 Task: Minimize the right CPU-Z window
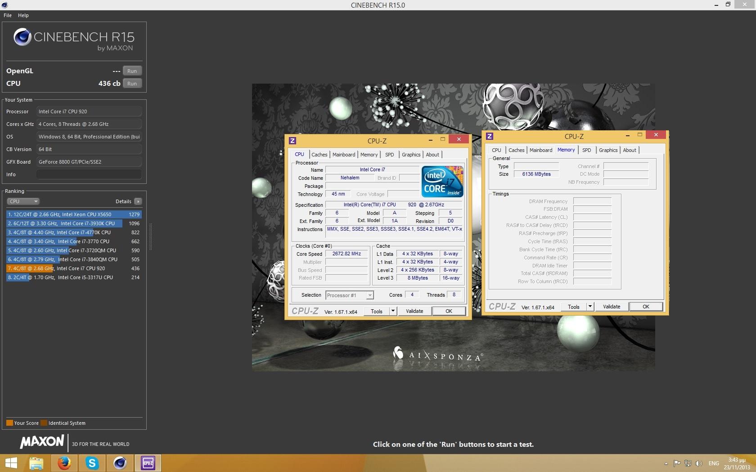628,135
